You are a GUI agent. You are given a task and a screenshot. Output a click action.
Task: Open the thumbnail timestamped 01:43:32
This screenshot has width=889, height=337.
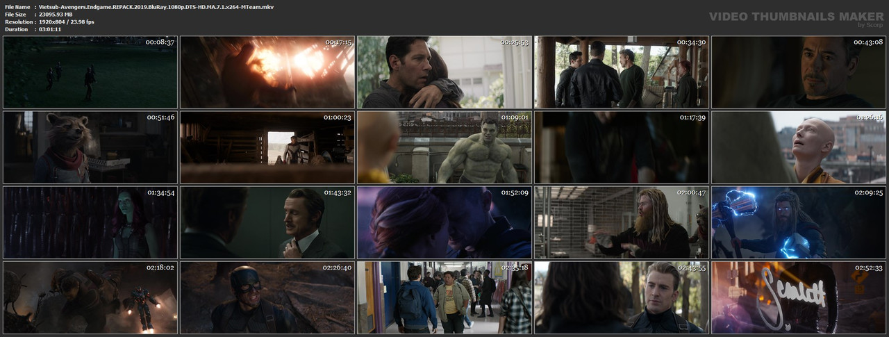coord(267,222)
